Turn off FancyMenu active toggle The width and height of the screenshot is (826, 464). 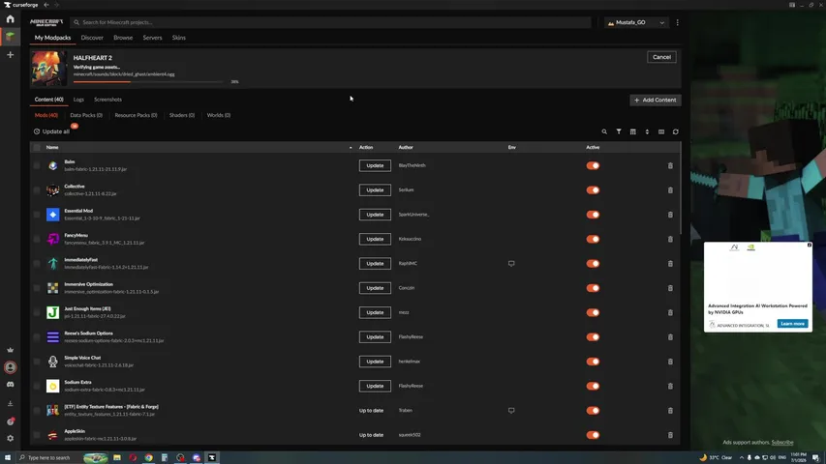tap(593, 239)
